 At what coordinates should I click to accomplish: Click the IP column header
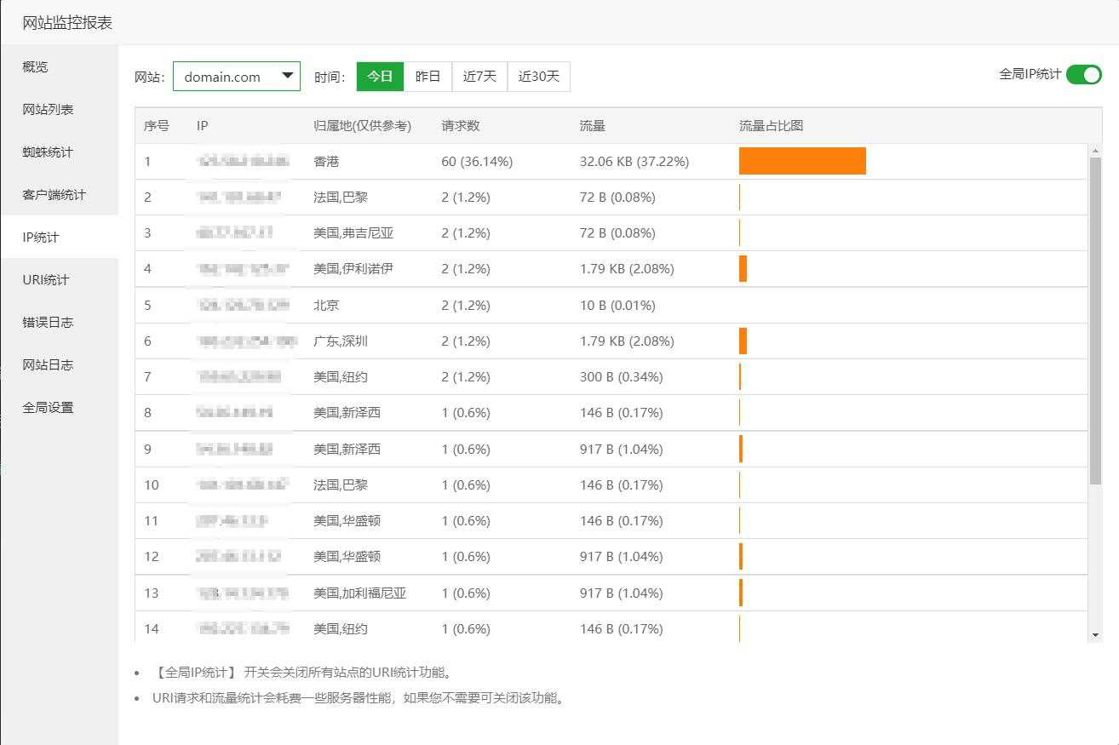coord(202,126)
